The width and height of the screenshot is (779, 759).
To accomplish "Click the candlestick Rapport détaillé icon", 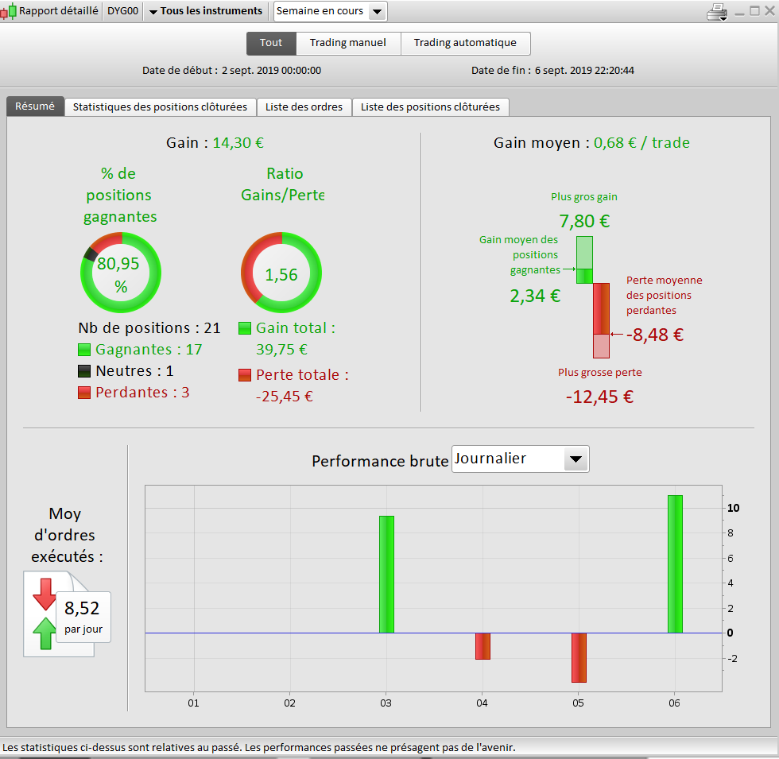I will [9, 11].
